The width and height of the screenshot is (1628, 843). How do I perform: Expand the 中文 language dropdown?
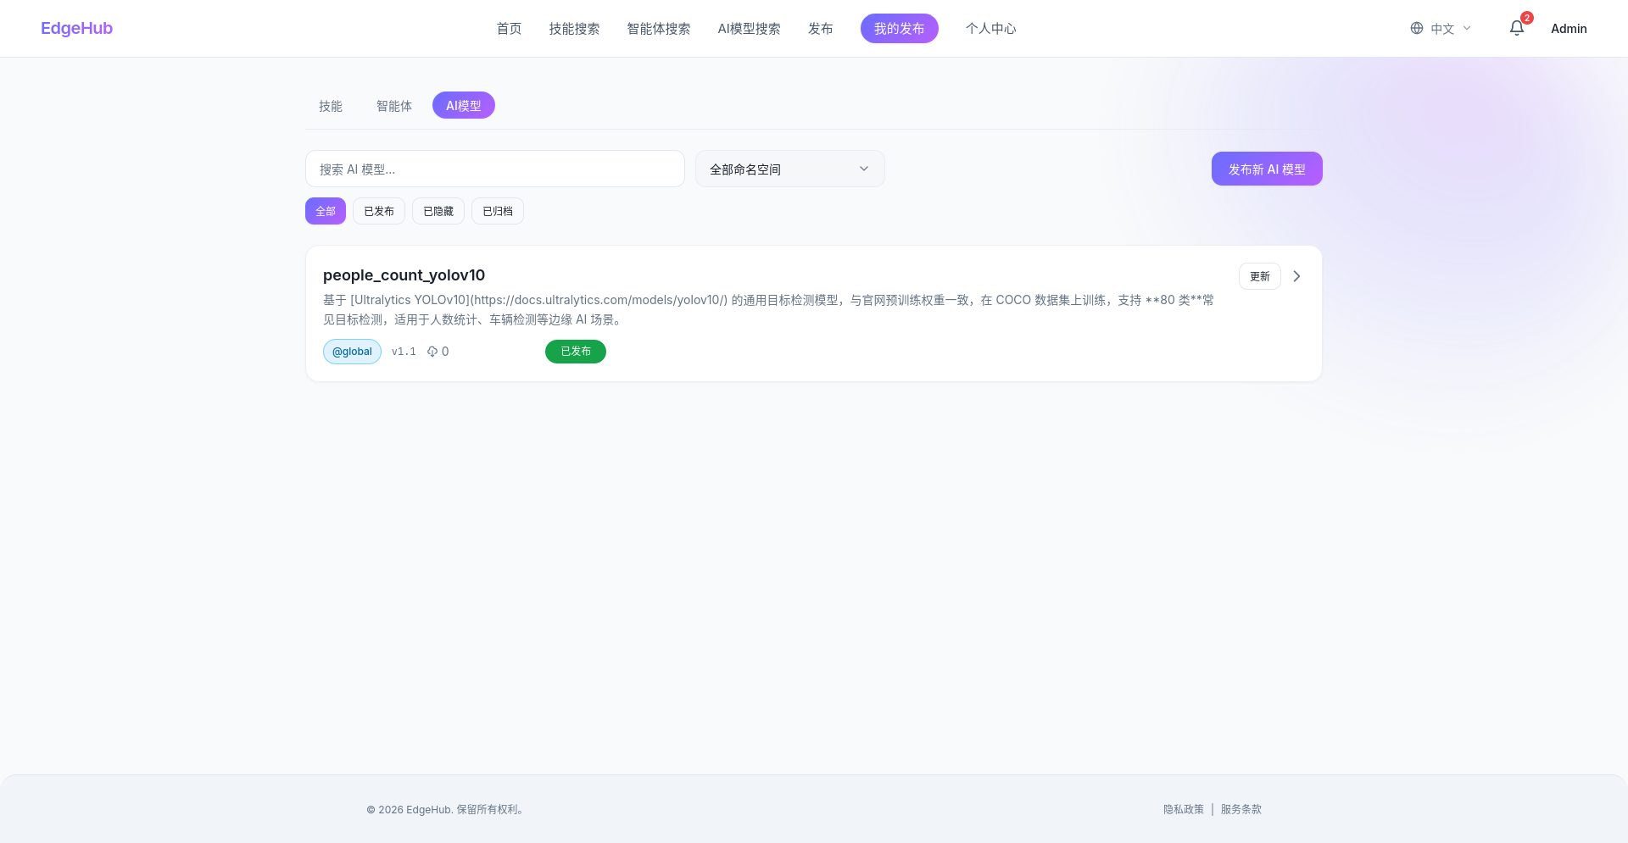coord(1441,29)
